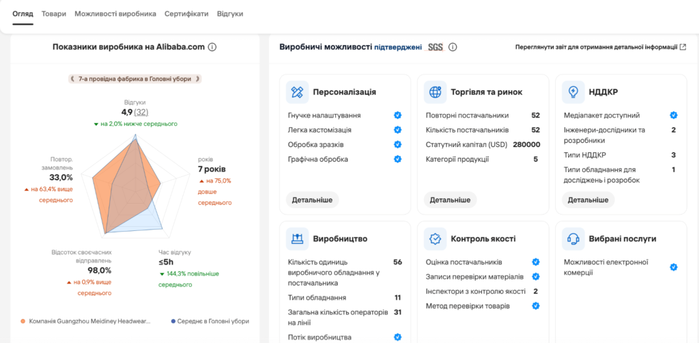Screen dimensions: 699x343
Task: Click the 98,0% on-time shipment value
Action: tap(100, 271)
